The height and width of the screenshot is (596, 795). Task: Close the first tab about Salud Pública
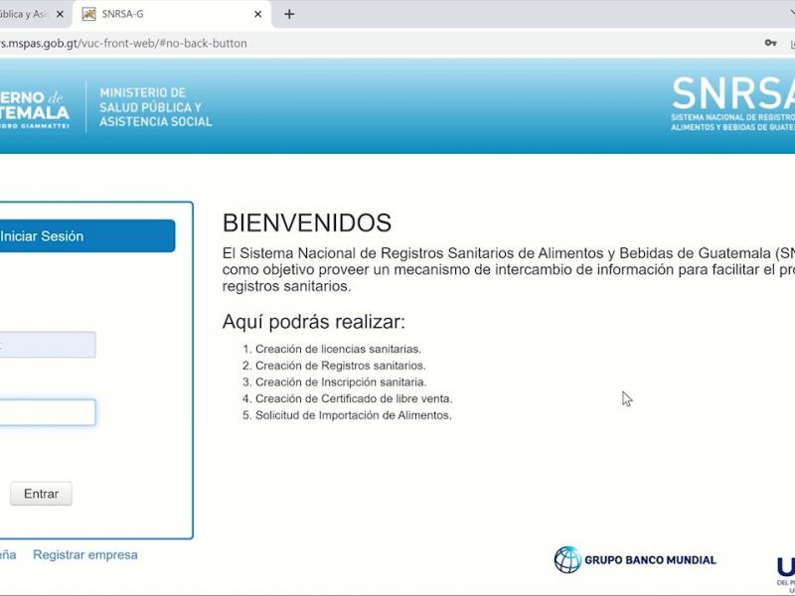point(60,14)
